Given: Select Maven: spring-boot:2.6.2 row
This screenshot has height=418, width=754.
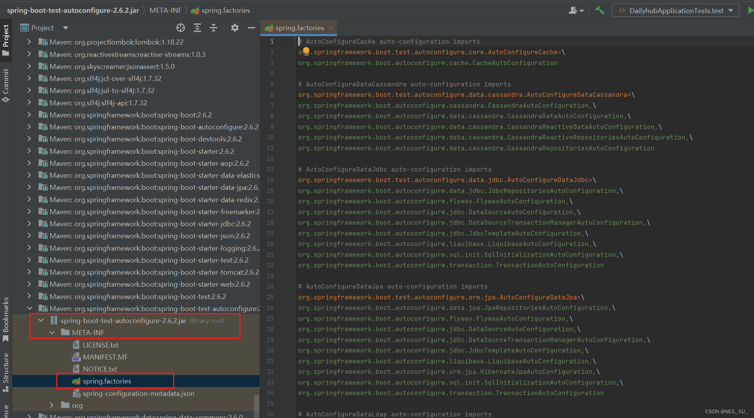Looking at the screenshot, I should 136,115.
